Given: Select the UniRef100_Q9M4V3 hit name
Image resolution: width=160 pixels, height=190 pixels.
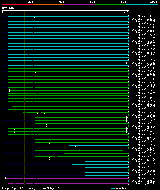Looking at the screenshot, I should 143,139.
